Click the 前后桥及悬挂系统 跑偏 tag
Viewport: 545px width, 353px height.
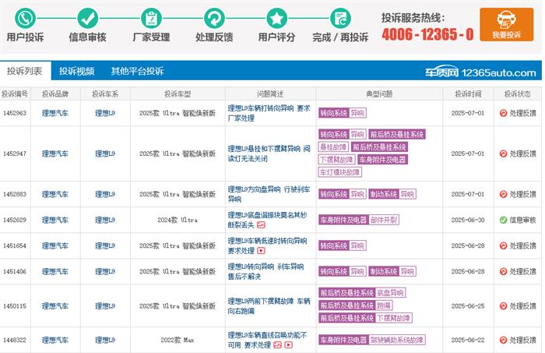tap(356, 305)
